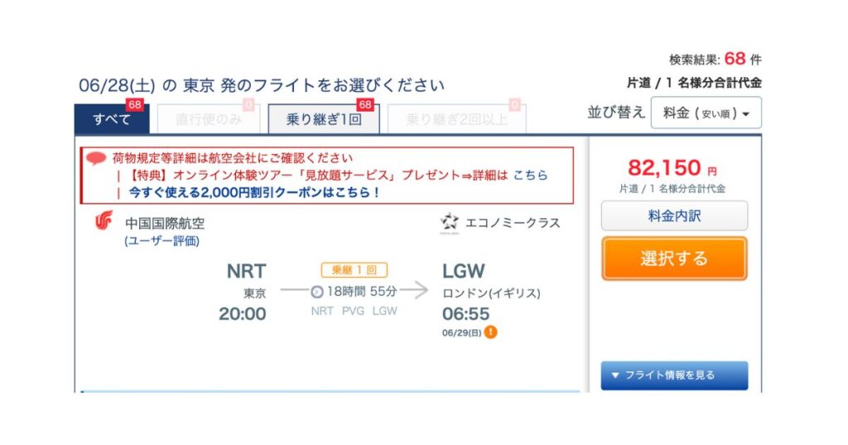Image resolution: width=848 pixels, height=445 pixels.
Task: Select the 直行便のみ tab
Action: pyautogui.click(x=208, y=119)
